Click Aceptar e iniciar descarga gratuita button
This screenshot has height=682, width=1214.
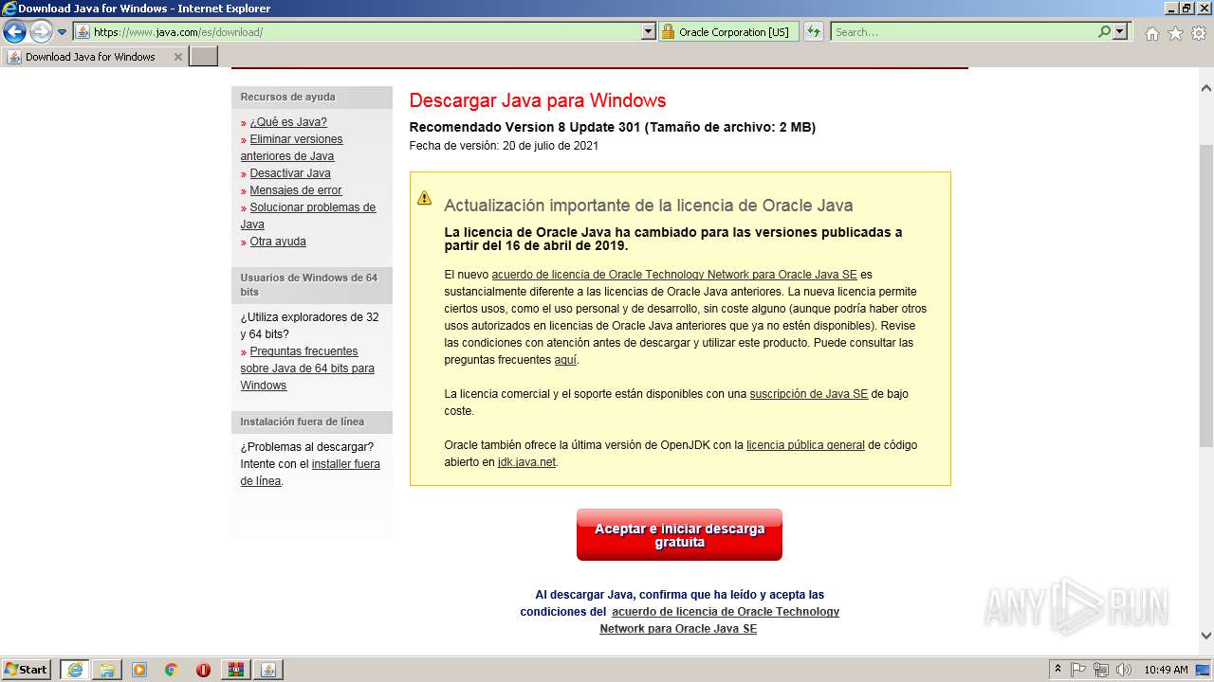(679, 535)
